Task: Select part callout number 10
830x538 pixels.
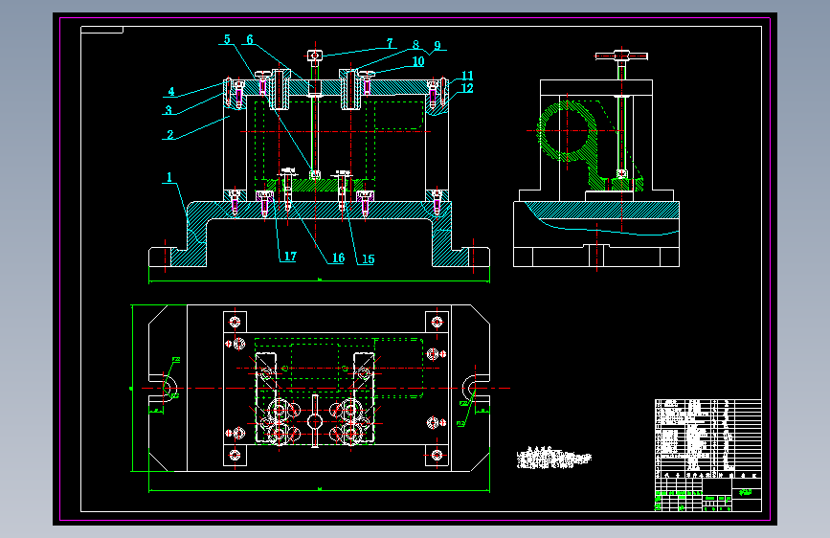Action: [418, 61]
